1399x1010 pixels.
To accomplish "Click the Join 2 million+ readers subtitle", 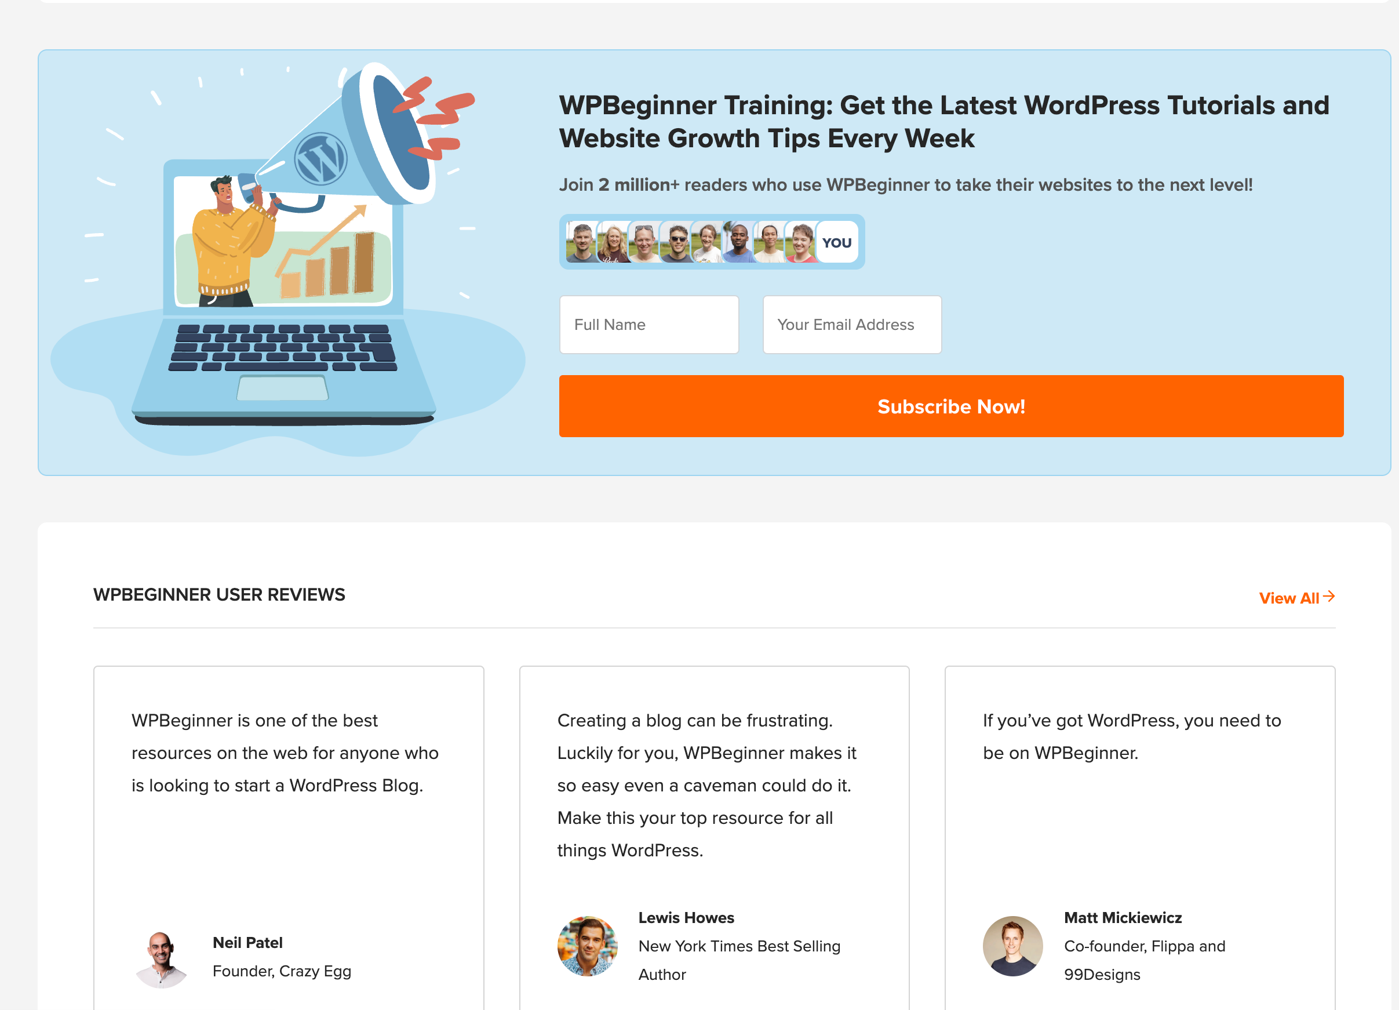I will 906,184.
